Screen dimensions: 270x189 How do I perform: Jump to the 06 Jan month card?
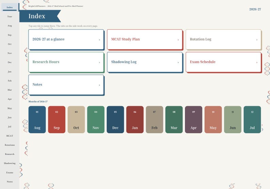135,120
